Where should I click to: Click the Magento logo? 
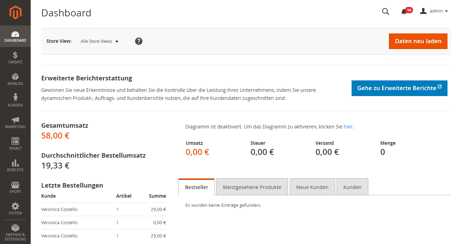click(15, 13)
